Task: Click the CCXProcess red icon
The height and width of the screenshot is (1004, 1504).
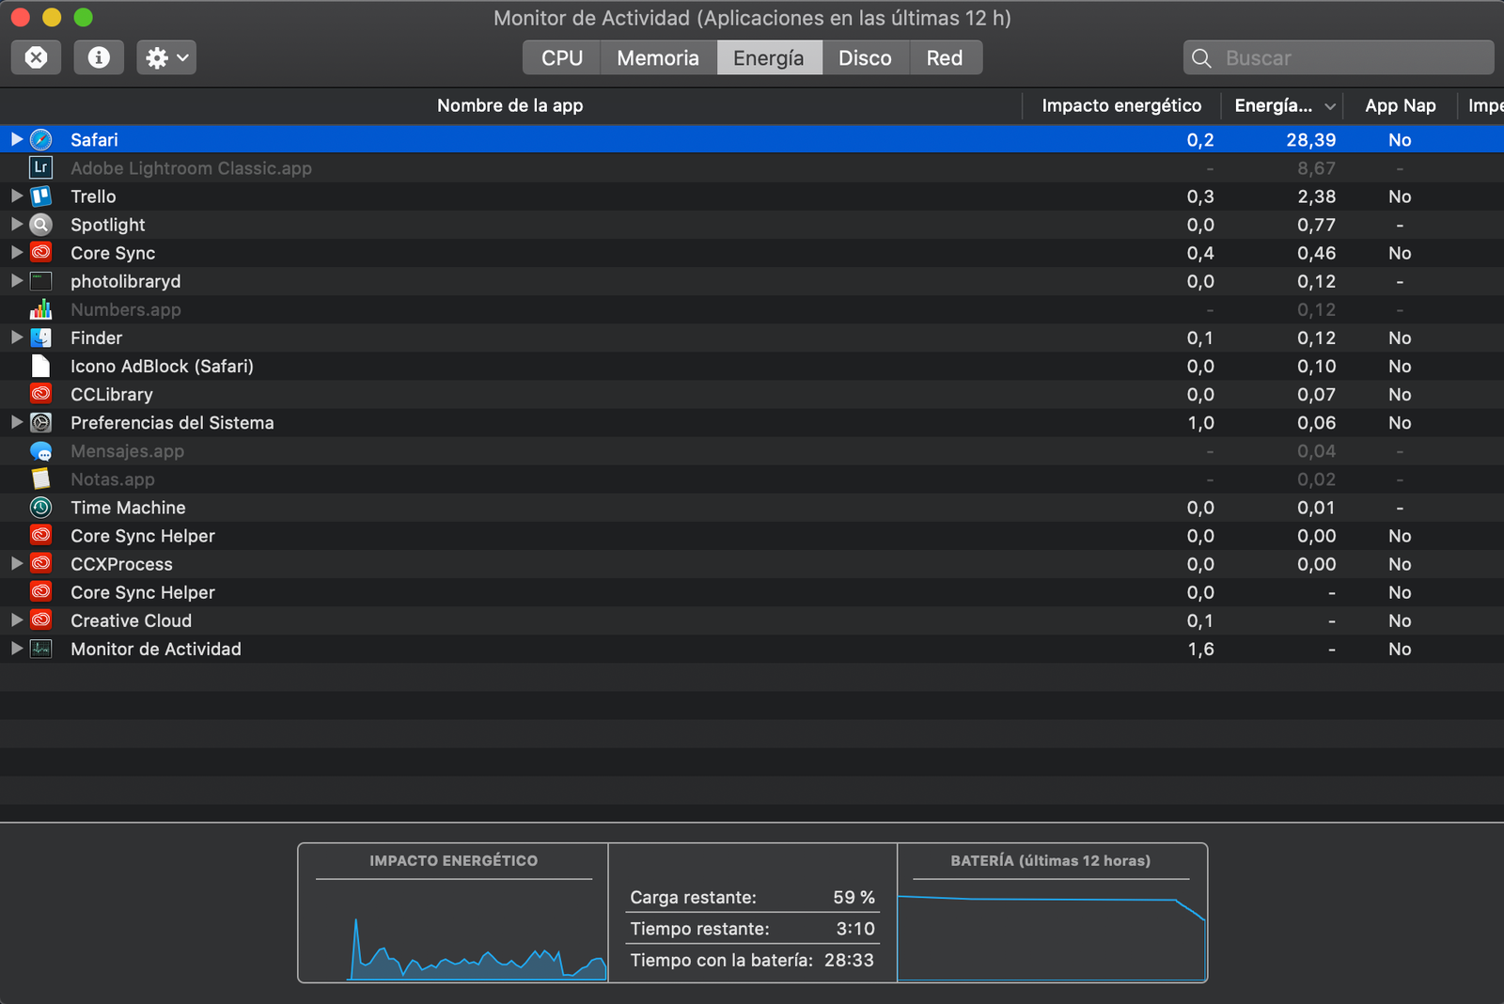Action: [x=40, y=564]
